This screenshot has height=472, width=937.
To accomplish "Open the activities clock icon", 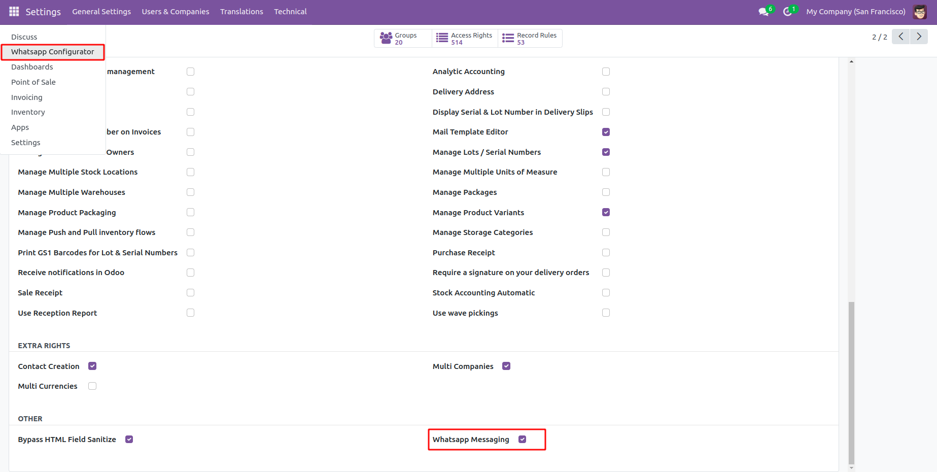I will (787, 12).
